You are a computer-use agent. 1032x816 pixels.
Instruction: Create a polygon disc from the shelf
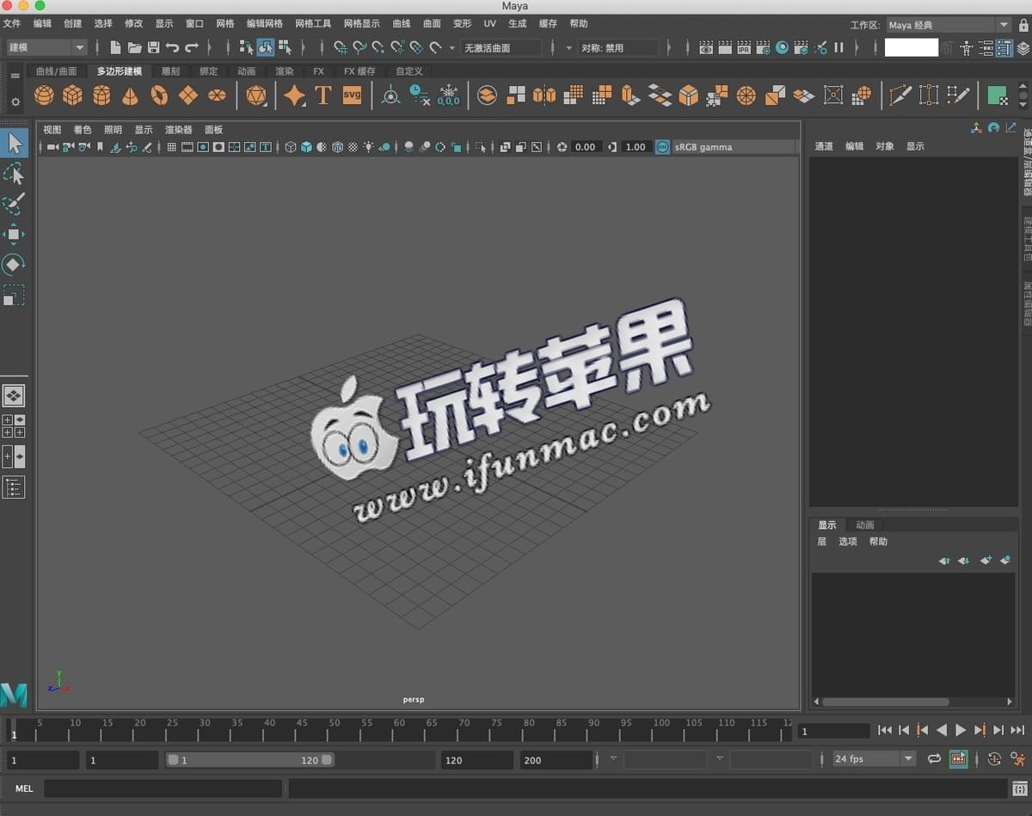click(217, 95)
